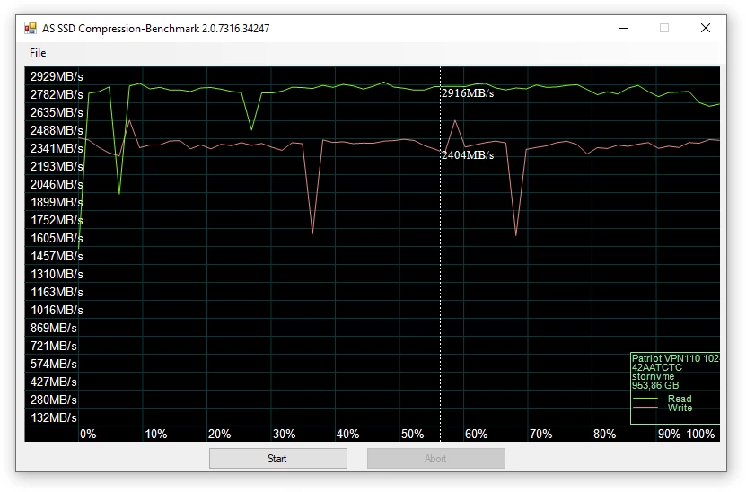
Task: Click the 40% compression axis label
Action: [x=347, y=434]
